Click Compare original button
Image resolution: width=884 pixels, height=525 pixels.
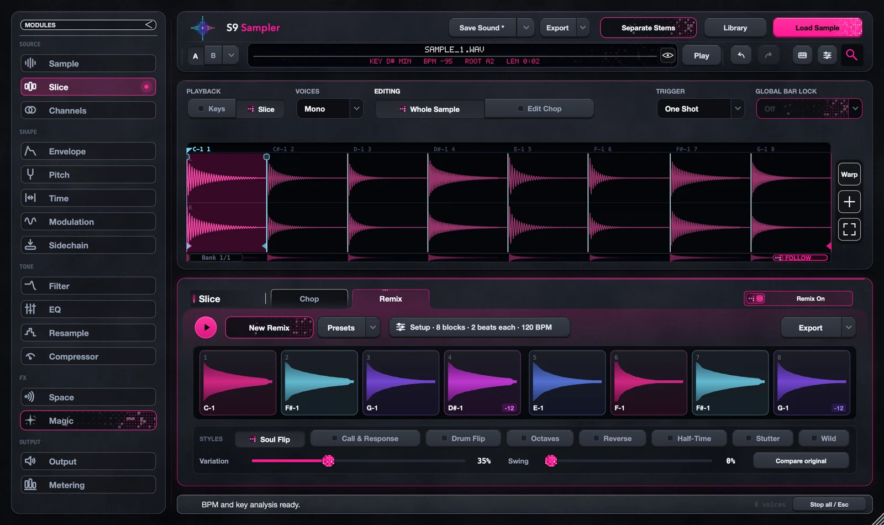801,461
